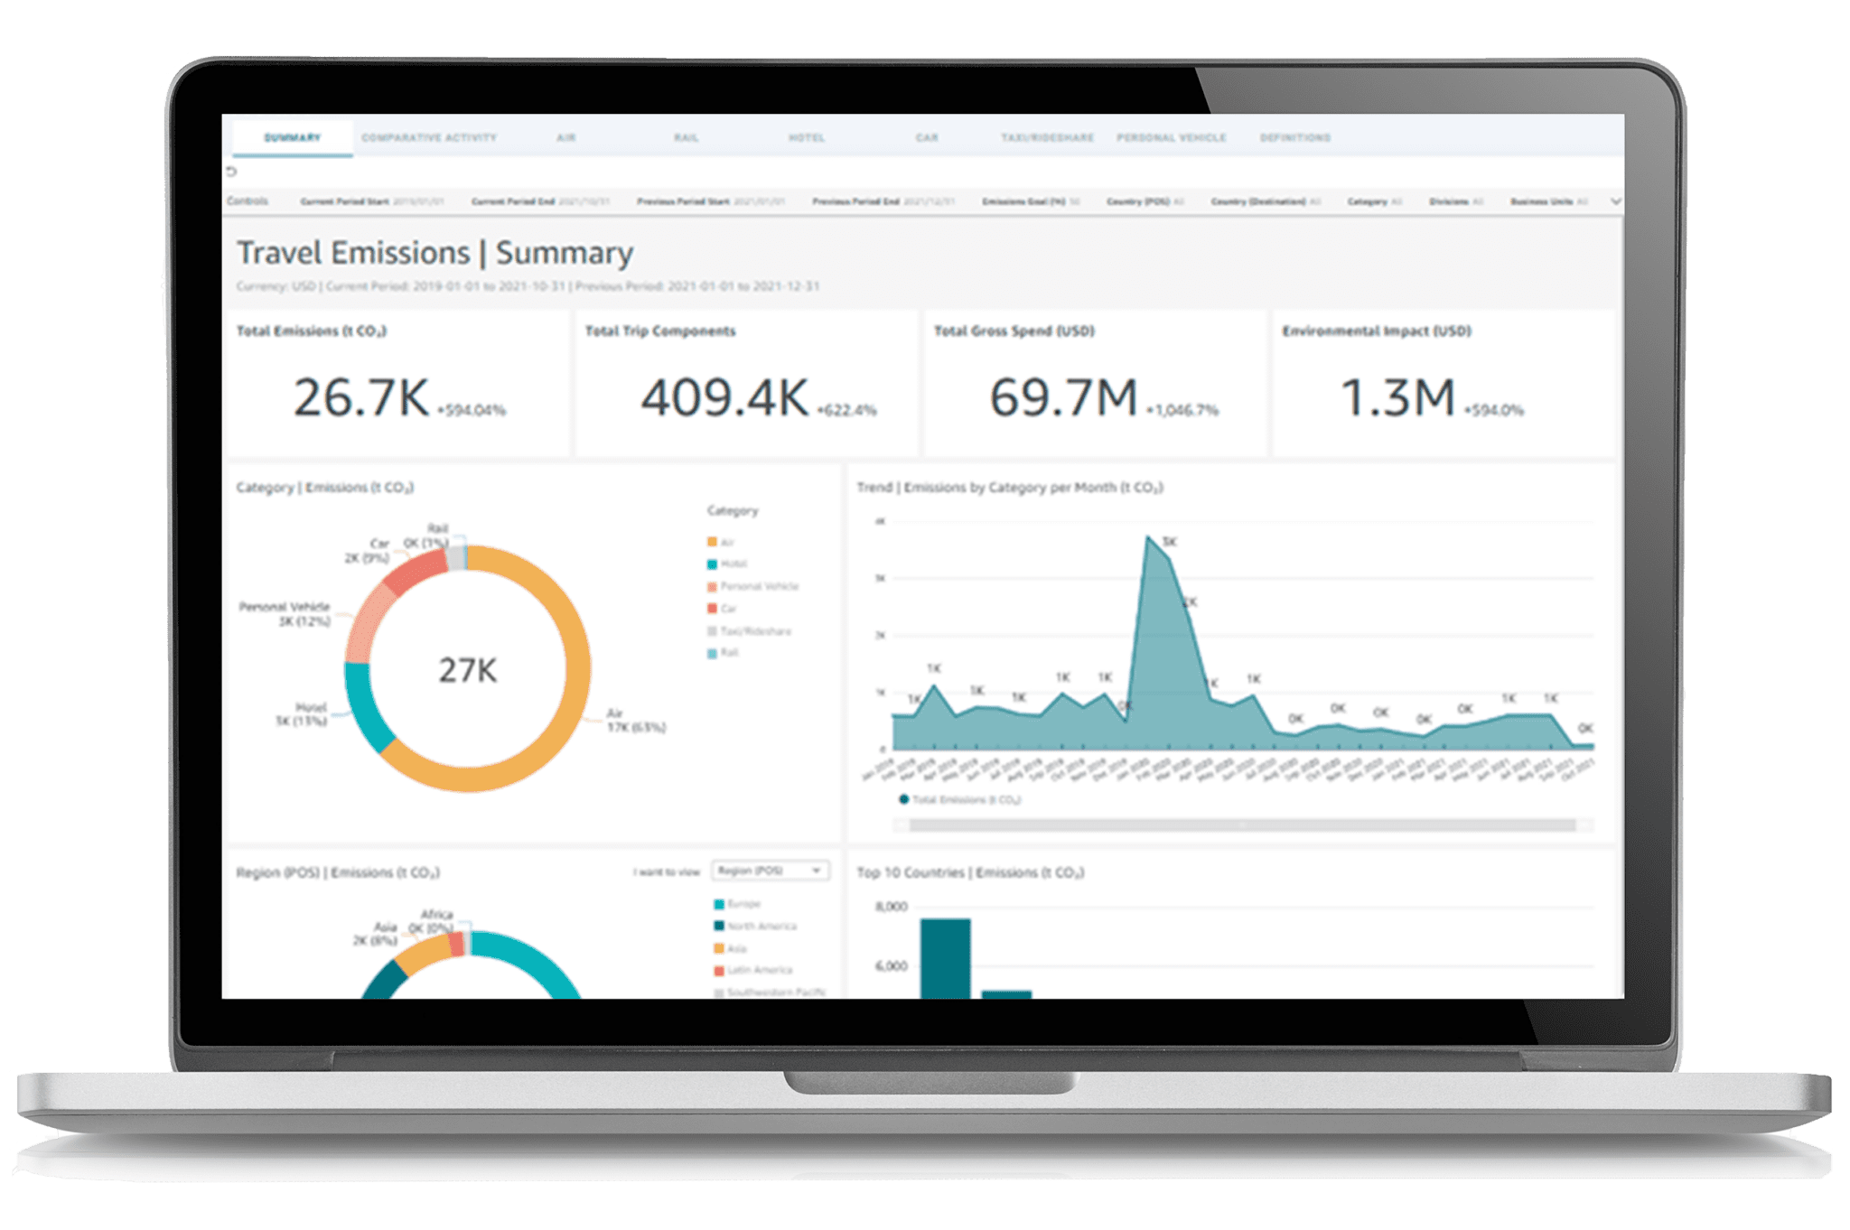Open the Divisions filter
The image size is (1850, 1230).
1455,201
